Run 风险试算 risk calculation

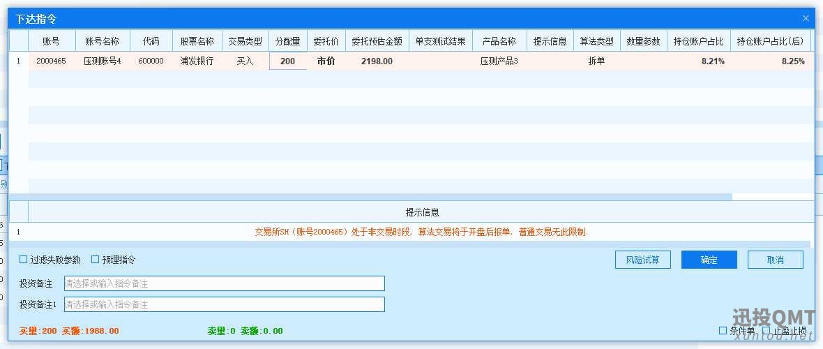coord(642,260)
